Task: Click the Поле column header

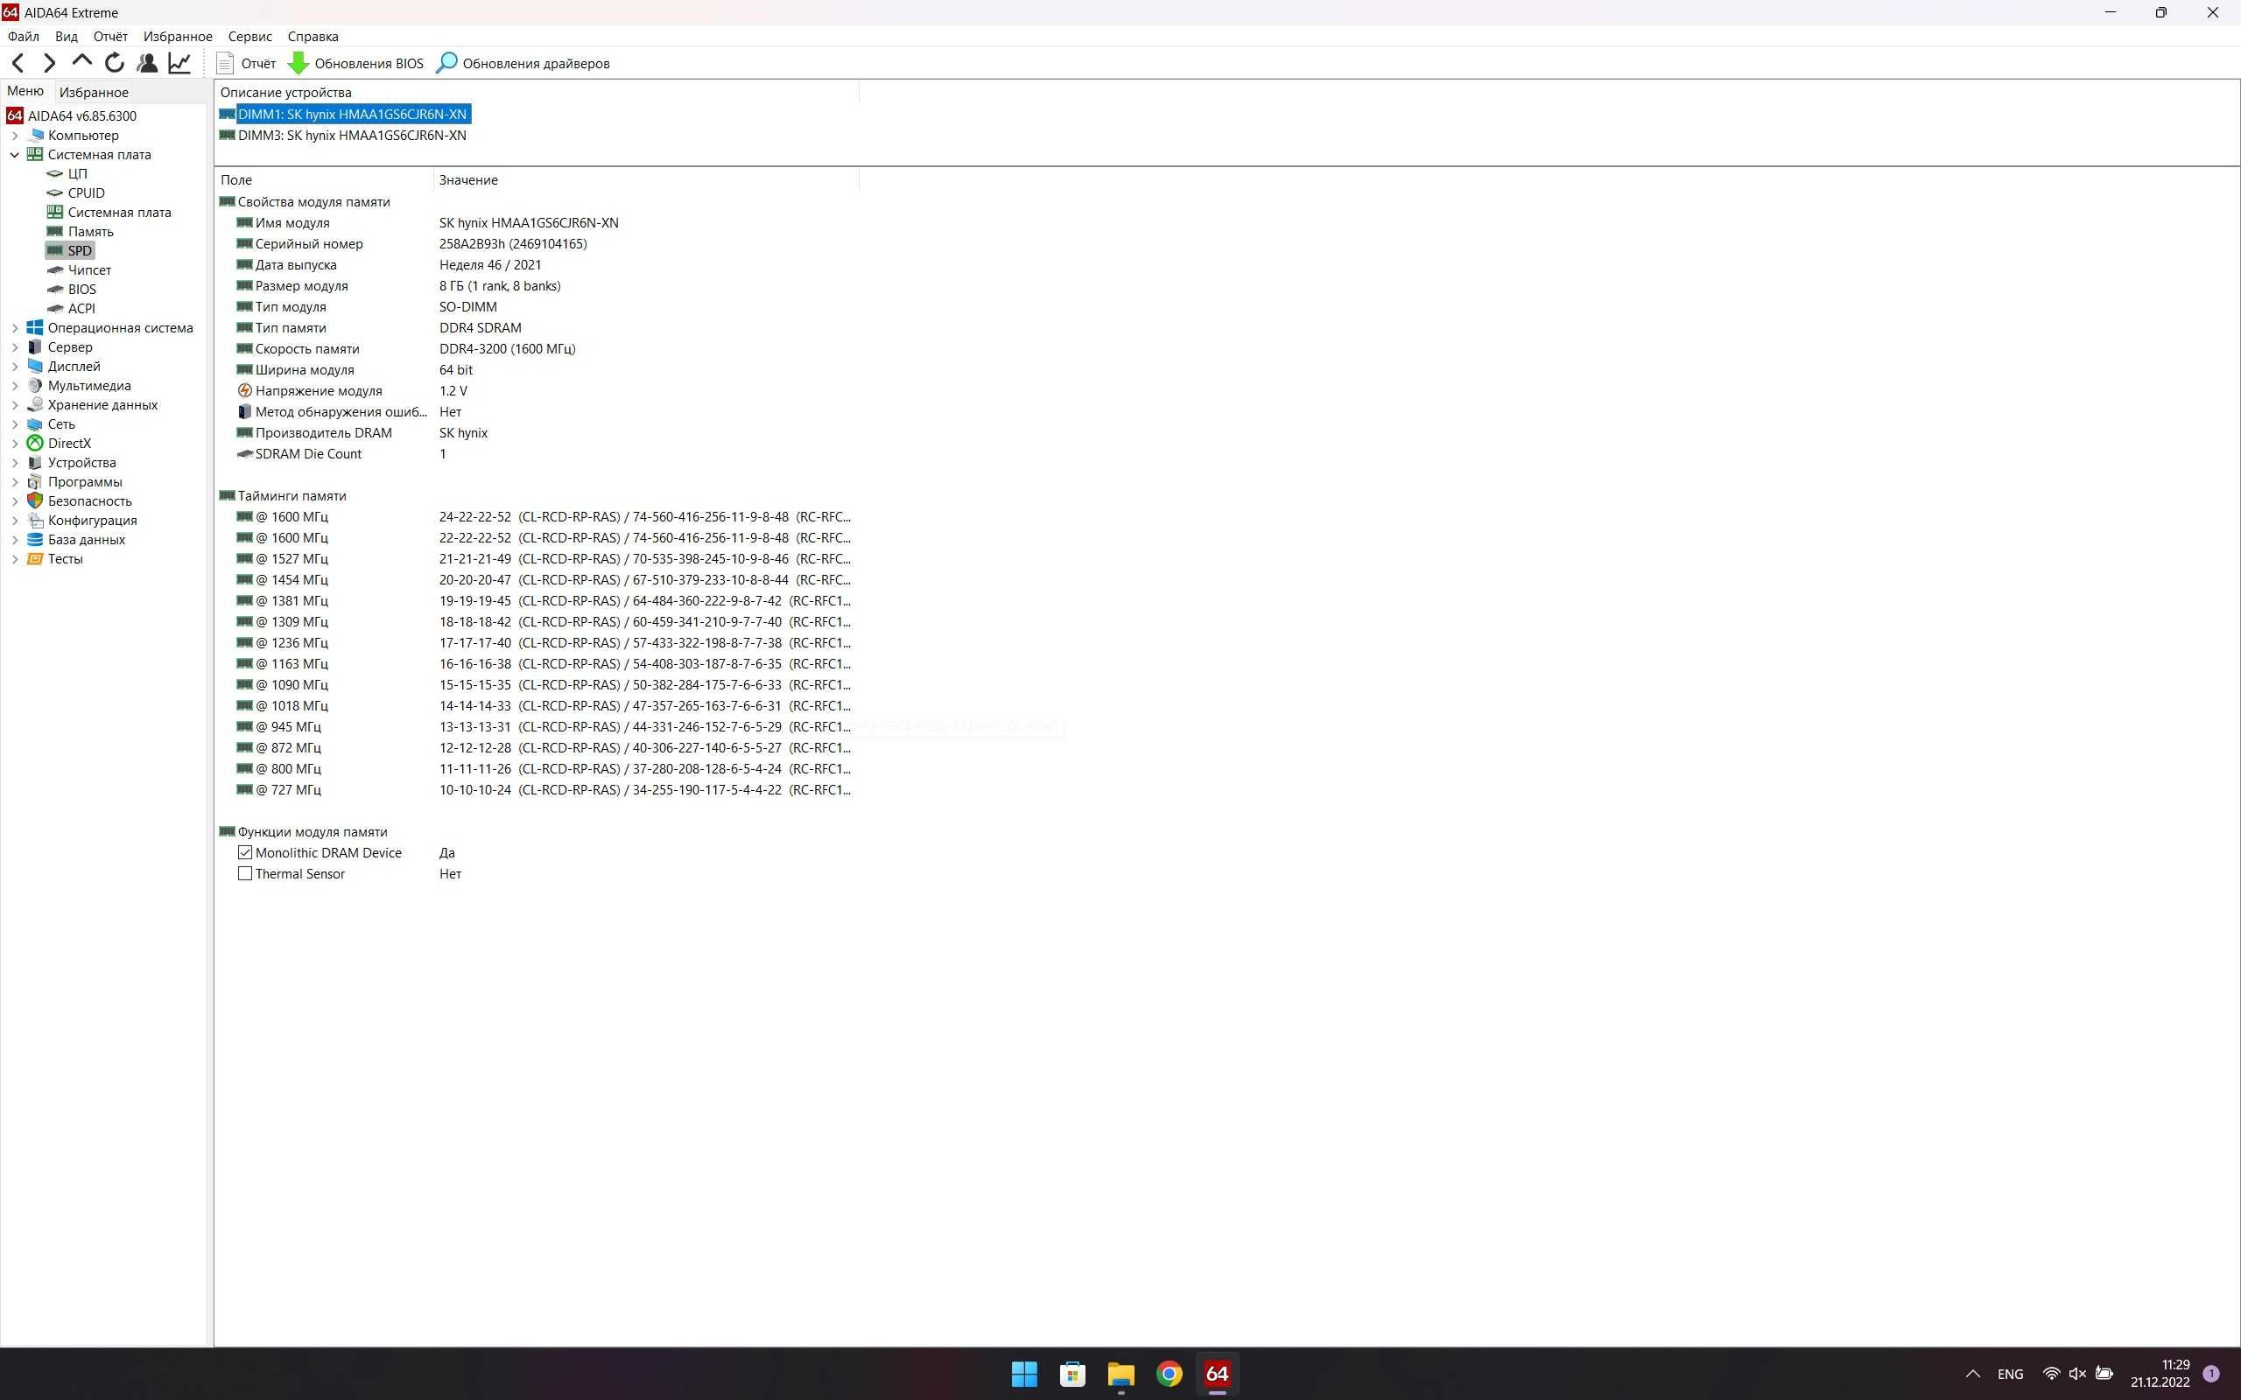Action: [324, 179]
